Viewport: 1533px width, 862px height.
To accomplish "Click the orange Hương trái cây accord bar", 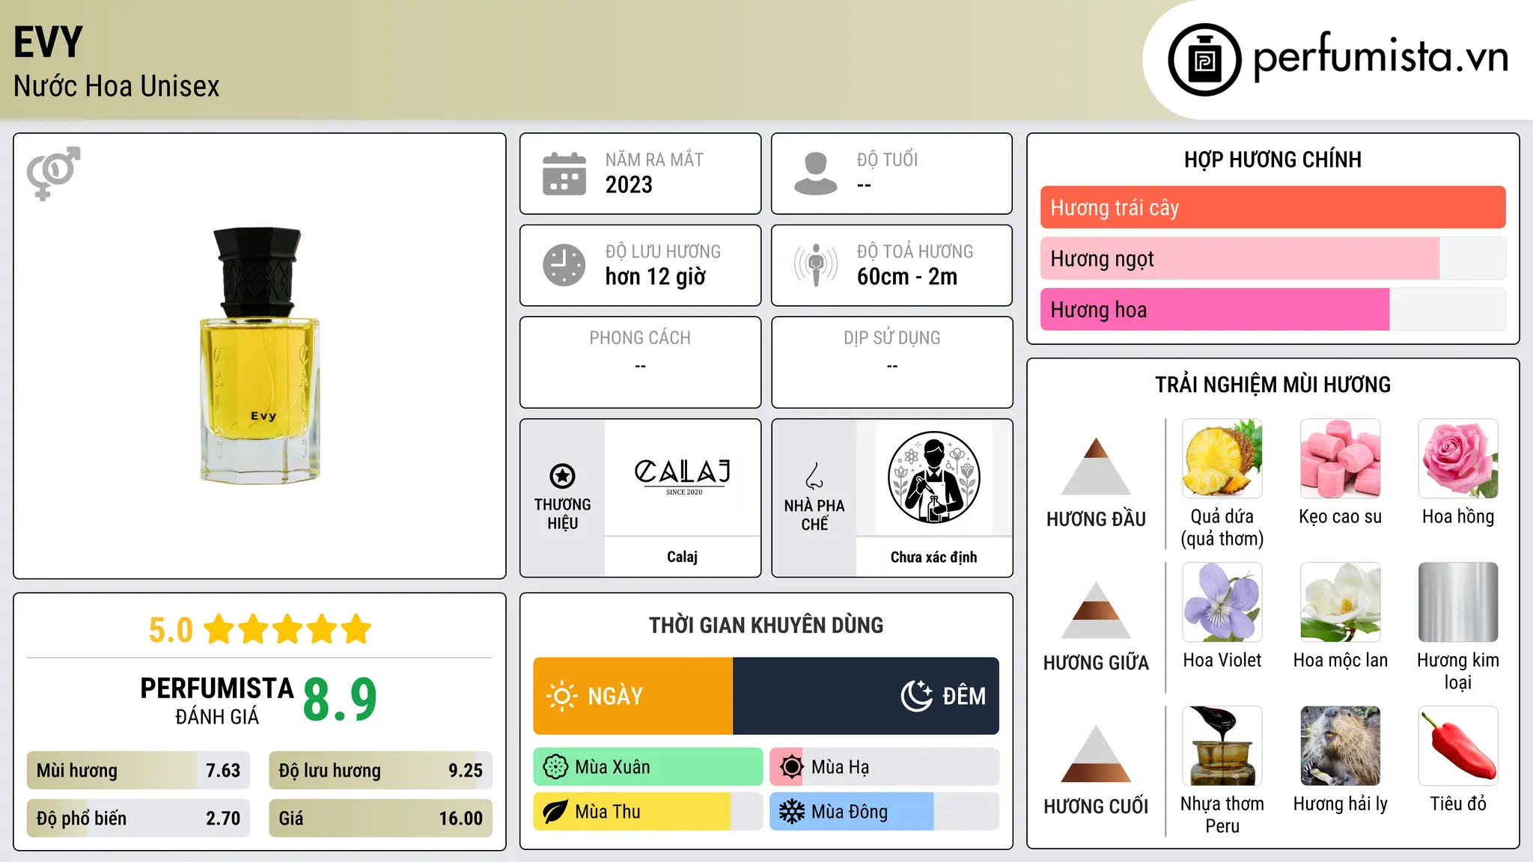I will click(x=1273, y=207).
